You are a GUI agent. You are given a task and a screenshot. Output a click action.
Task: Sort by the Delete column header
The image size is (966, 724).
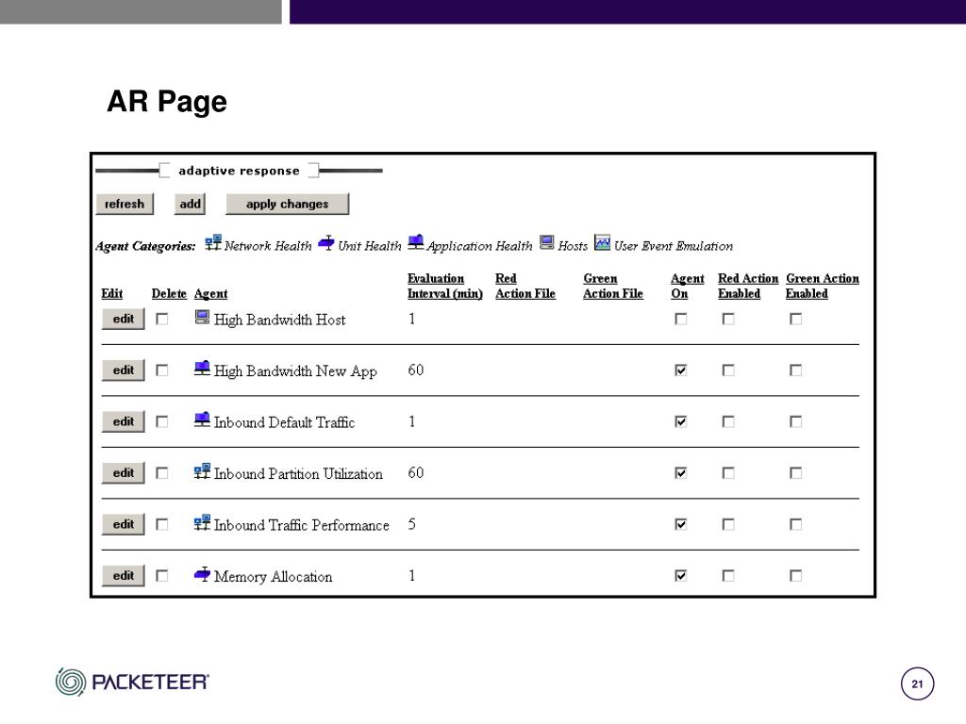pyautogui.click(x=169, y=294)
